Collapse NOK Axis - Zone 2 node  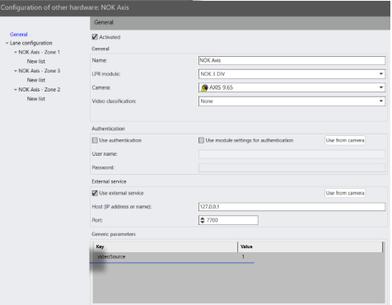tap(16, 90)
